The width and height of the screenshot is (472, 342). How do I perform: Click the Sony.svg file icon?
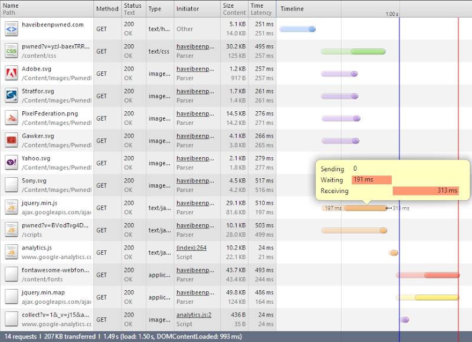click(x=10, y=185)
